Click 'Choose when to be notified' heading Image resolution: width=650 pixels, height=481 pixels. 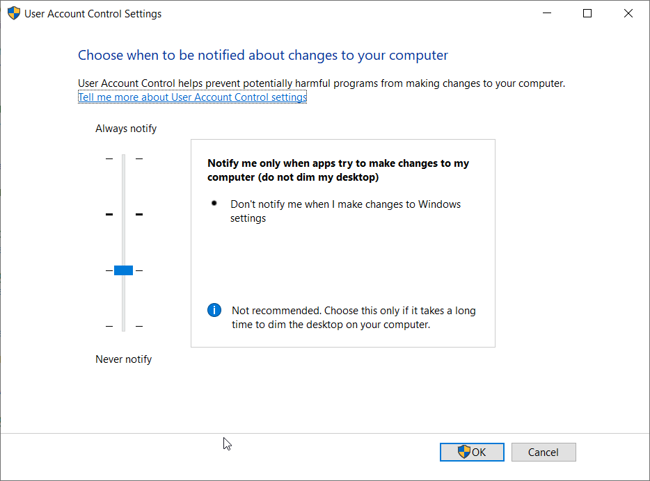pos(263,55)
